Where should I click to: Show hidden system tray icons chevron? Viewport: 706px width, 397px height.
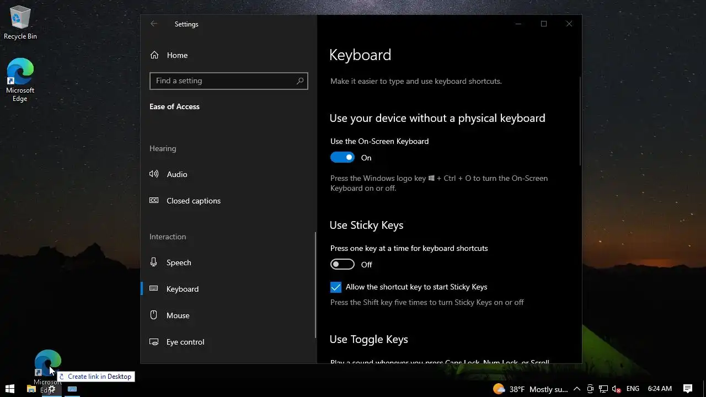577,389
